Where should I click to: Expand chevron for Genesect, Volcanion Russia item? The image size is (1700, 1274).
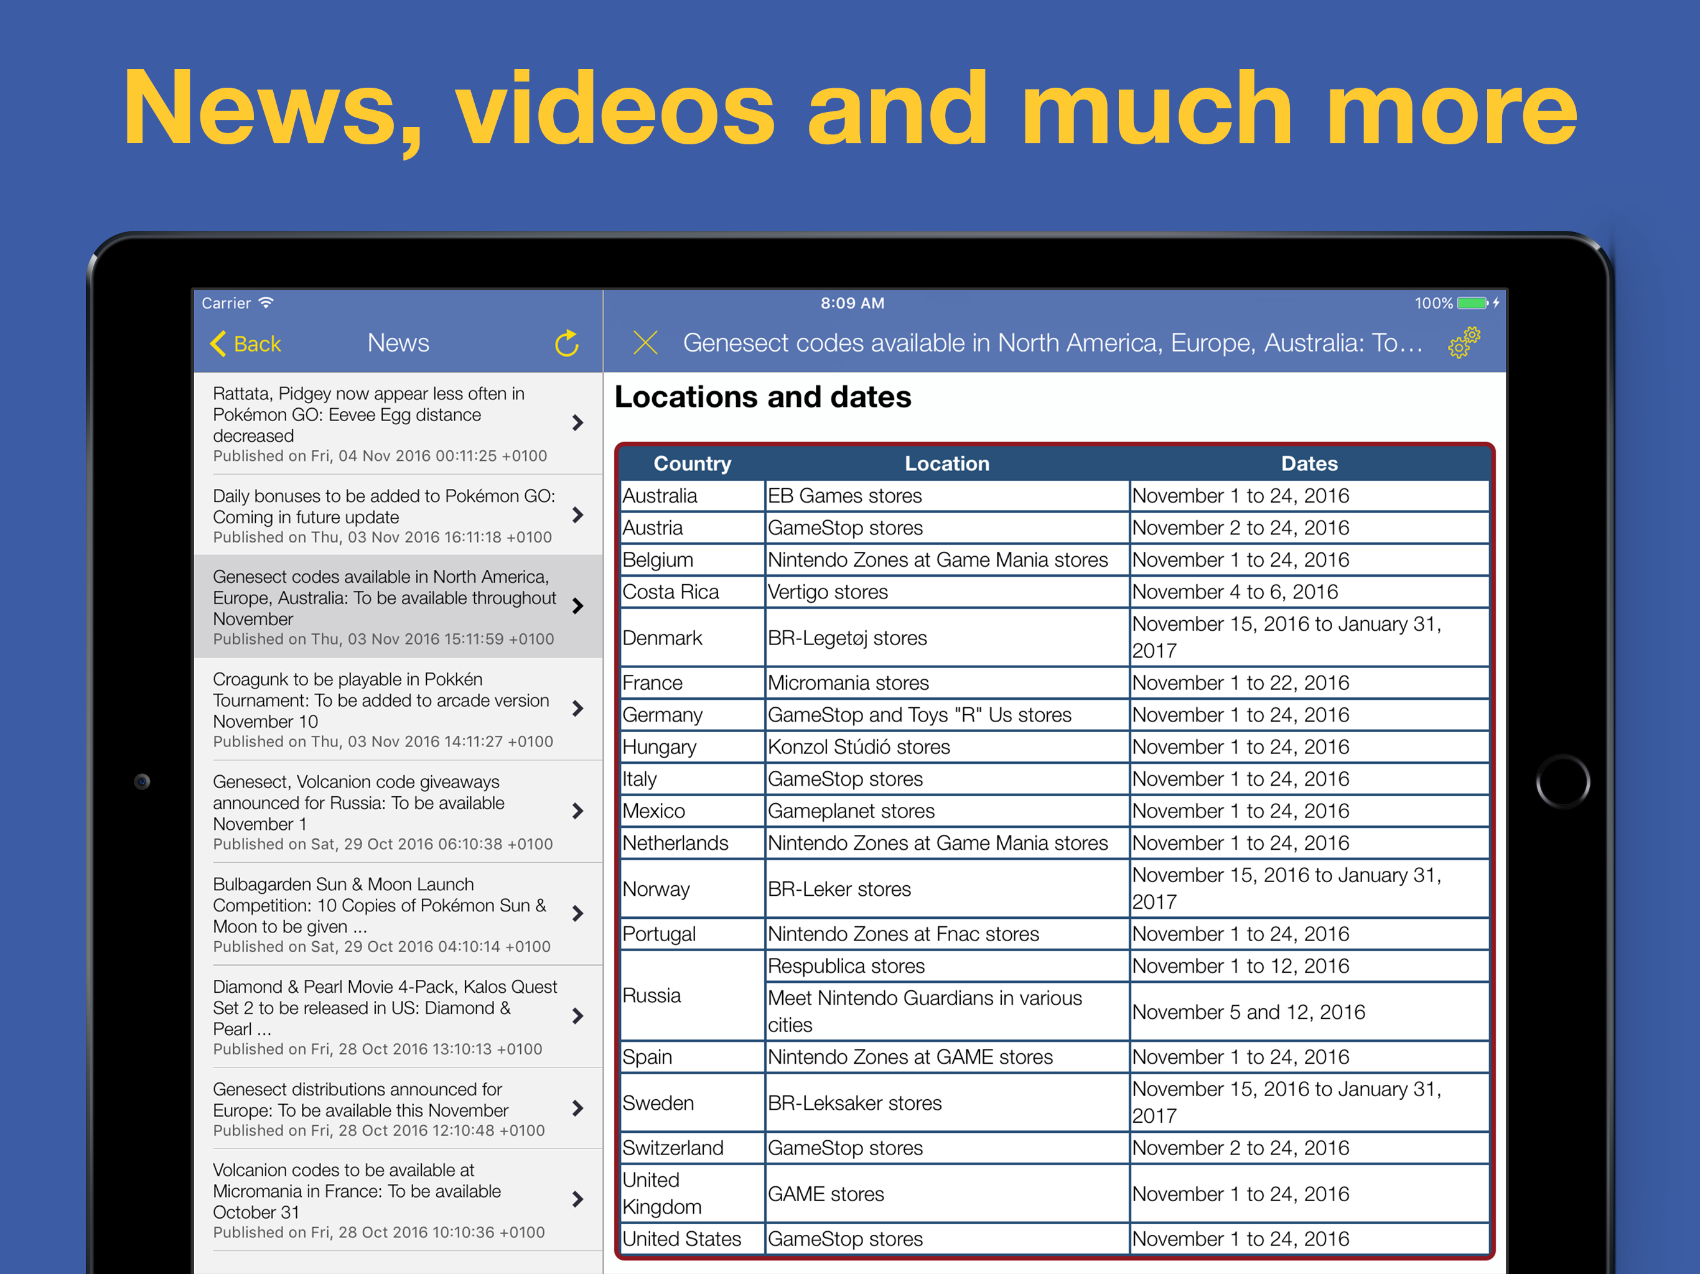click(x=578, y=811)
